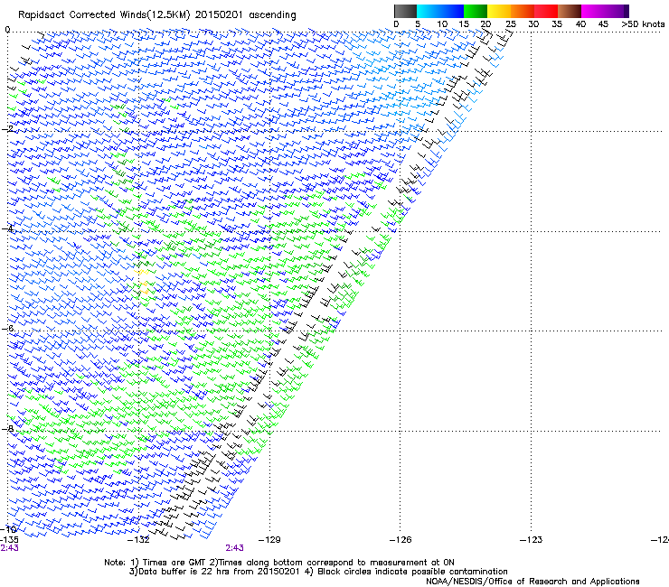Click the 'Note: 1) Times are GMT' line
The width and height of the screenshot is (669, 587).
279,563
